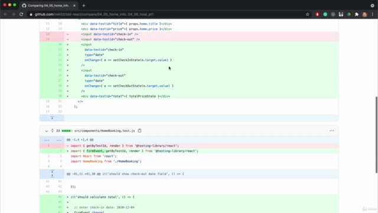
Task: Reload the GitHub compare page
Action: pos(21,14)
